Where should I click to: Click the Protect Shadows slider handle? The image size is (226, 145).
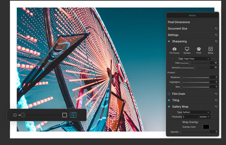[x=182, y=78]
